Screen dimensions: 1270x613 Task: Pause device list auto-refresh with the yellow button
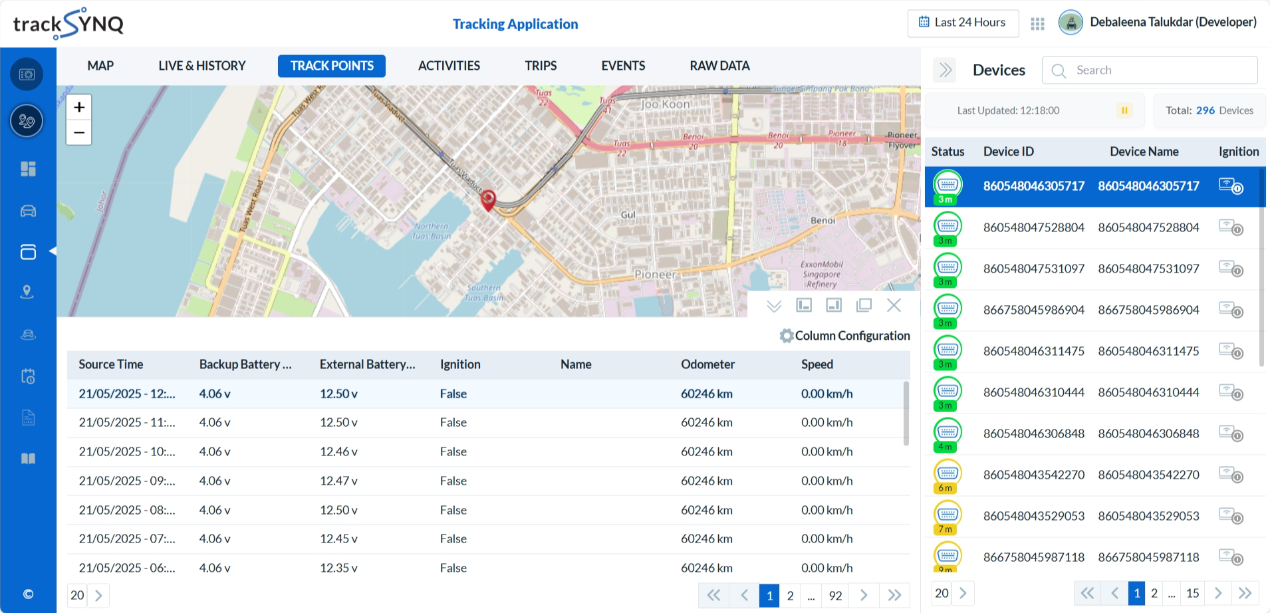(x=1124, y=110)
